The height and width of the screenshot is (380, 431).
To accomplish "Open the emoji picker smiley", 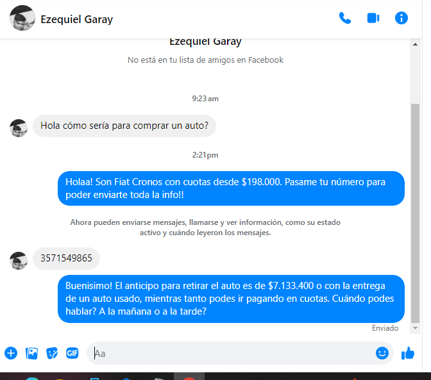I will 382,353.
